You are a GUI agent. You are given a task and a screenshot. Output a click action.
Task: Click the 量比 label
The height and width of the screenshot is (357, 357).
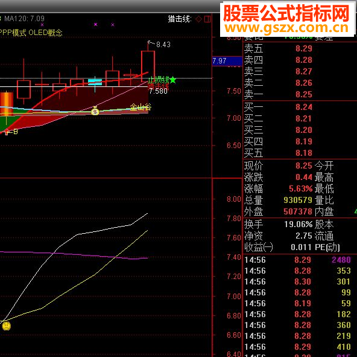pos(324,200)
